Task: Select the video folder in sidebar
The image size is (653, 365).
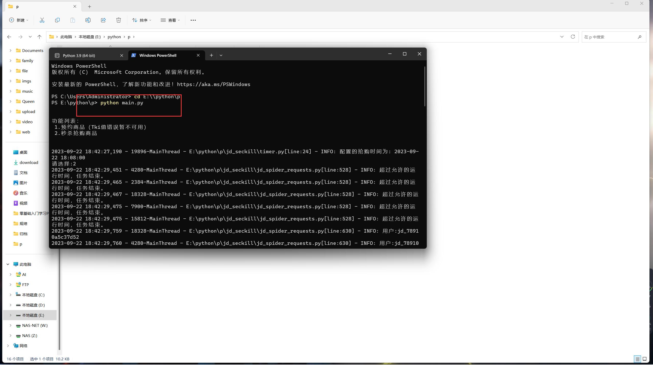Action: pos(27,122)
